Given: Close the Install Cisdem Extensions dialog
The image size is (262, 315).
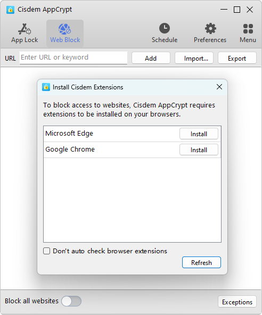Looking at the screenshot, I should (x=219, y=87).
